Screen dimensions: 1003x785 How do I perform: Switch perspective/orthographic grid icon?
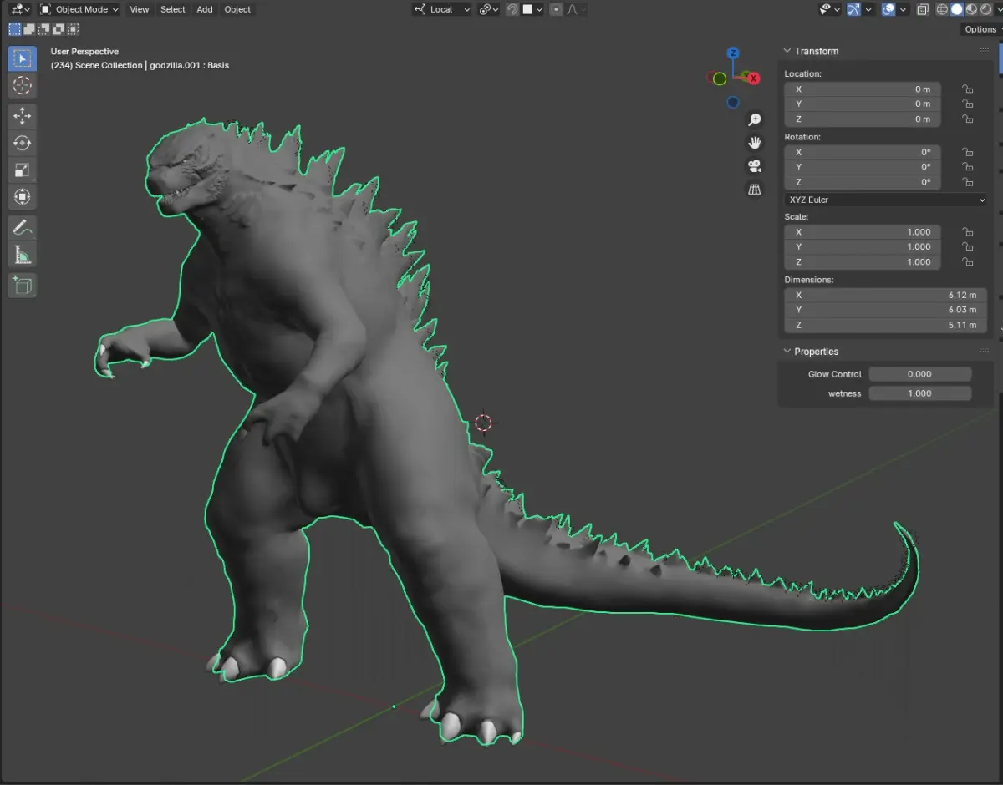755,190
